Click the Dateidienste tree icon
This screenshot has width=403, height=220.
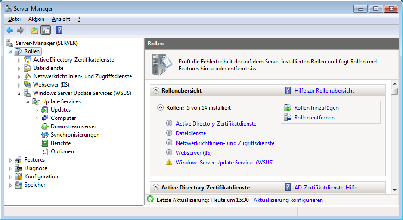[27, 68]
